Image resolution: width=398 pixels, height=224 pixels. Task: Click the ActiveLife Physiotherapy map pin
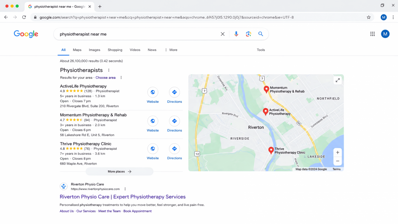(x=265, y=112)
